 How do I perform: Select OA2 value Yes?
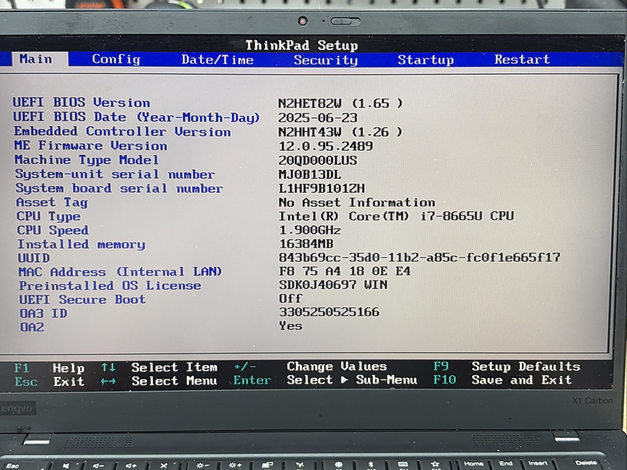click(291, 326)
